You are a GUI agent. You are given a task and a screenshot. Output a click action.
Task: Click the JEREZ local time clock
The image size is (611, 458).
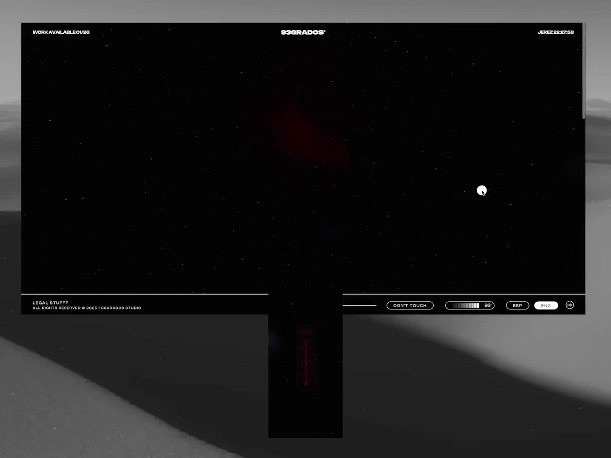(555, 32)
